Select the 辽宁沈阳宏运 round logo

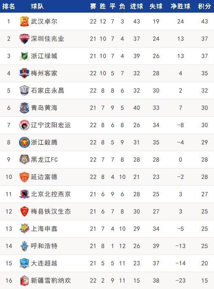coord(24,125)
